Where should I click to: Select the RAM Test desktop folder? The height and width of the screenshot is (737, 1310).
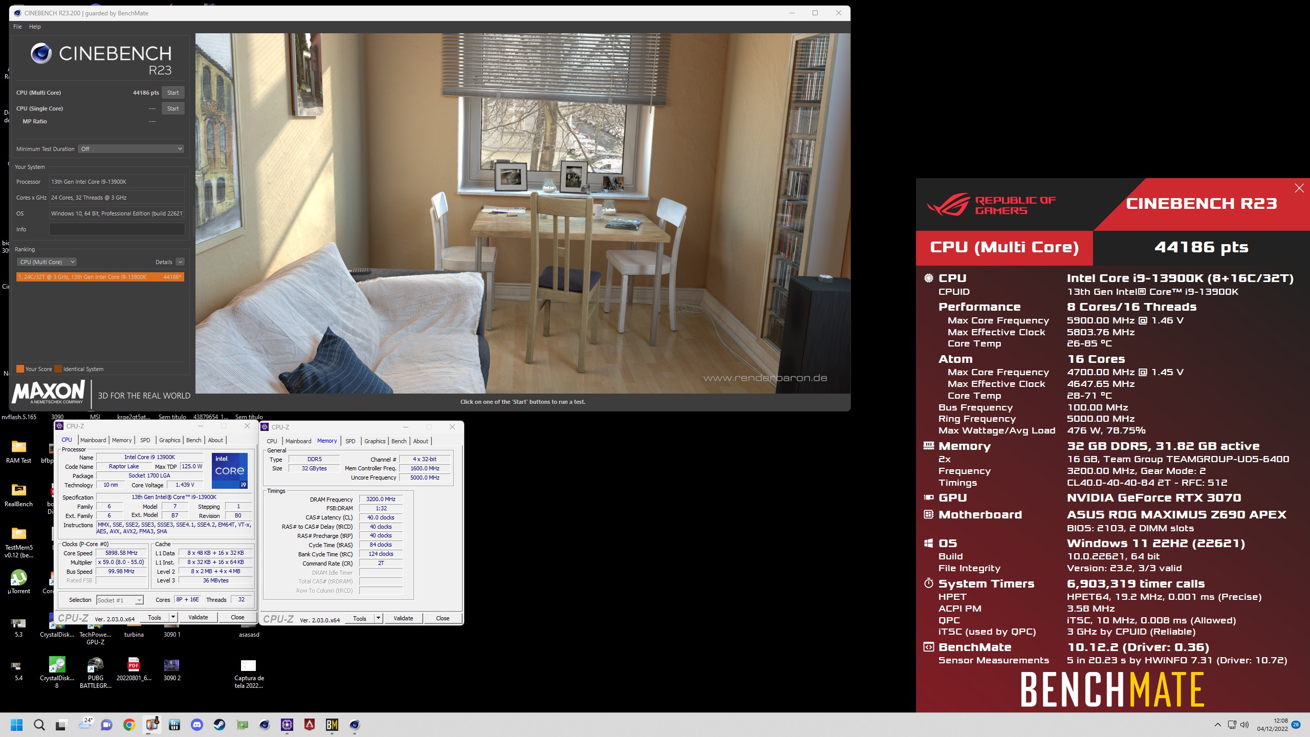click(x=19, y=451)
